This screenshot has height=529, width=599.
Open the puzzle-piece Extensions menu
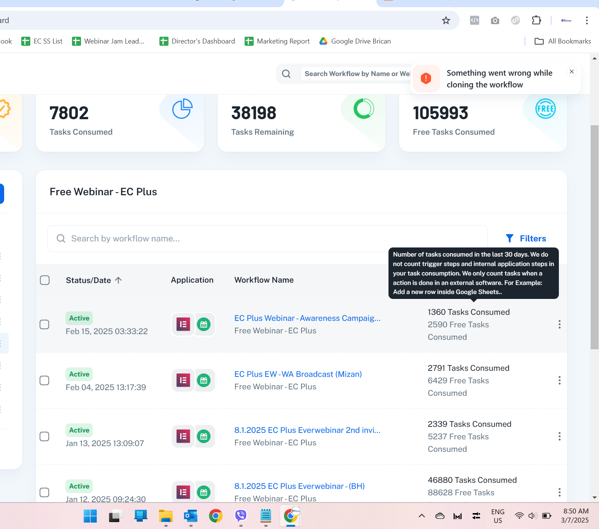(x=536, y=20)
